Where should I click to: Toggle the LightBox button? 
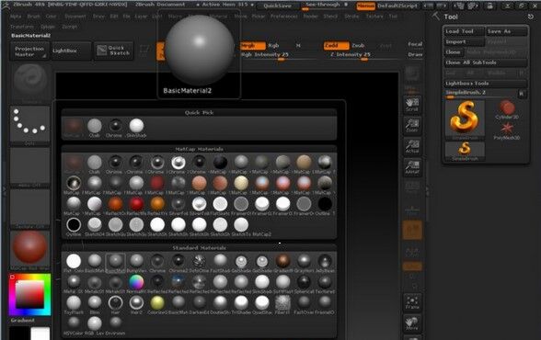point(71,51)
